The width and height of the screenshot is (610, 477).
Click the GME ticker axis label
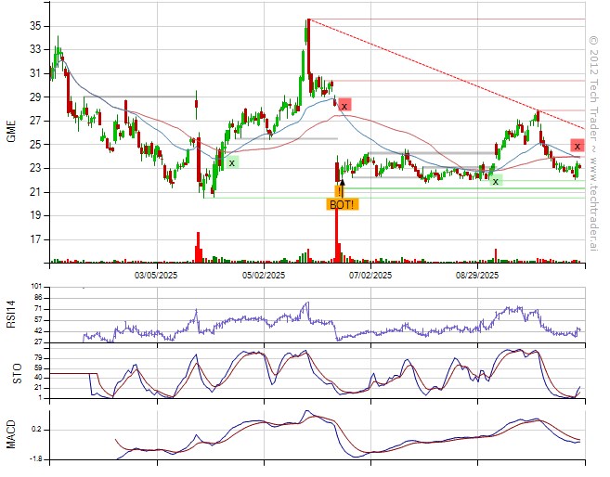(x=12, y=132)
